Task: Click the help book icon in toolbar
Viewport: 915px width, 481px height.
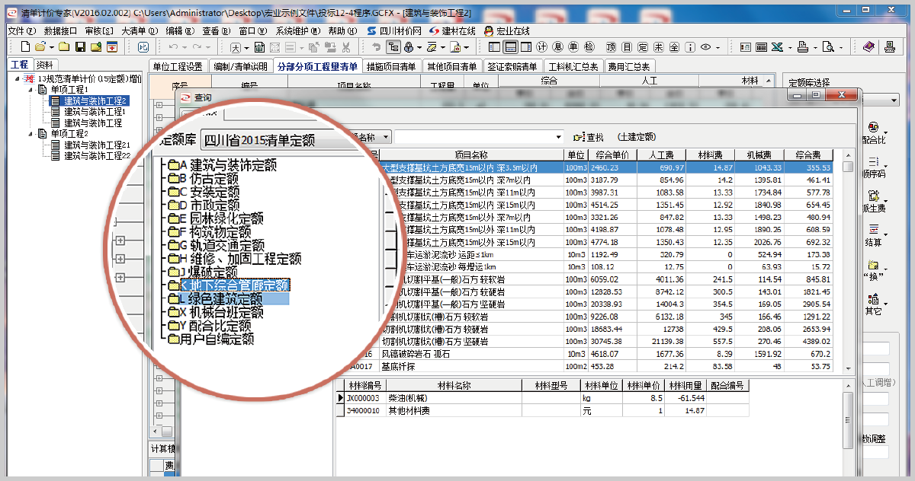Action: (x=869, y=47)
